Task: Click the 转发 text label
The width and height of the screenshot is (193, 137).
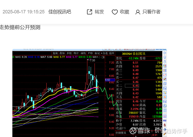Action: point(99,12)
